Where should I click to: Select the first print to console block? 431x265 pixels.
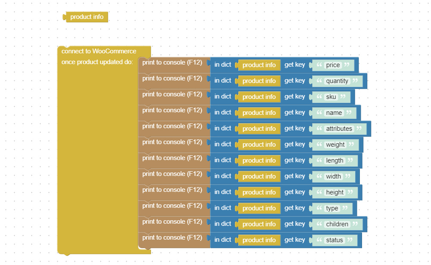click(172, 62)
